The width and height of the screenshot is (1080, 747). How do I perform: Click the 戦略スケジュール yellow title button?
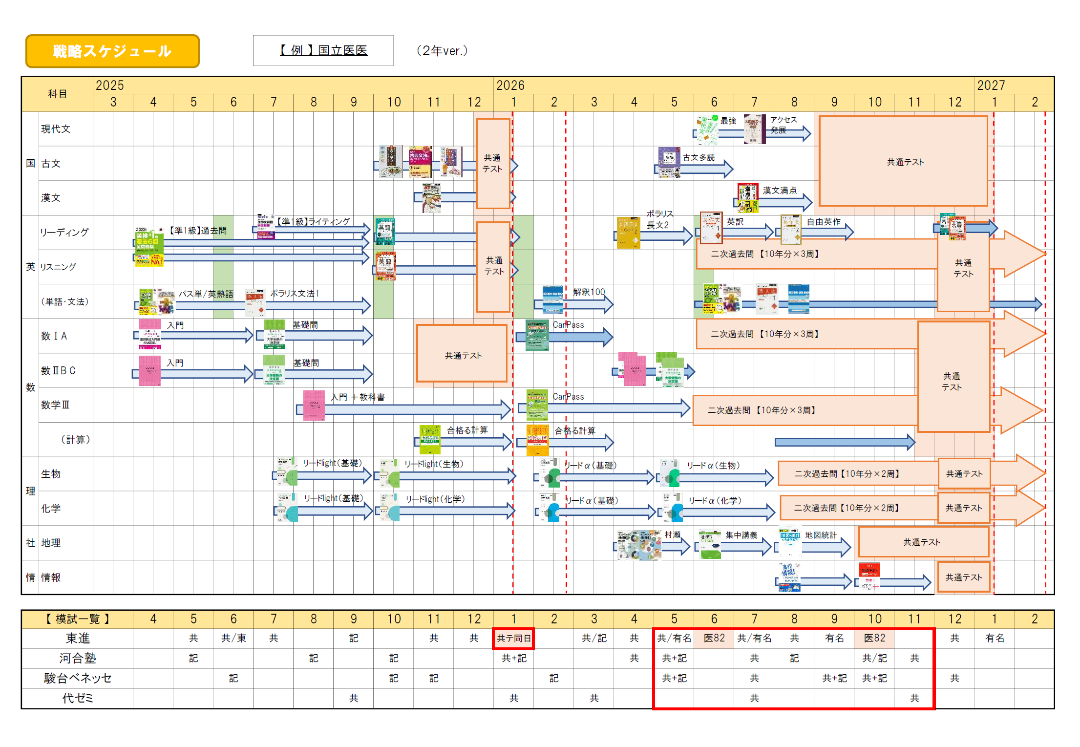coord(112,51)
